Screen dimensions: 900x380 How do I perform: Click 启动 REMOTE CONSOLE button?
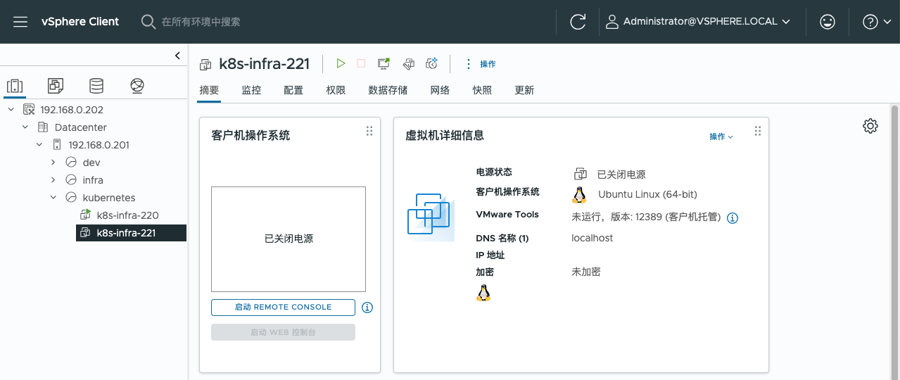pos(283,308)
